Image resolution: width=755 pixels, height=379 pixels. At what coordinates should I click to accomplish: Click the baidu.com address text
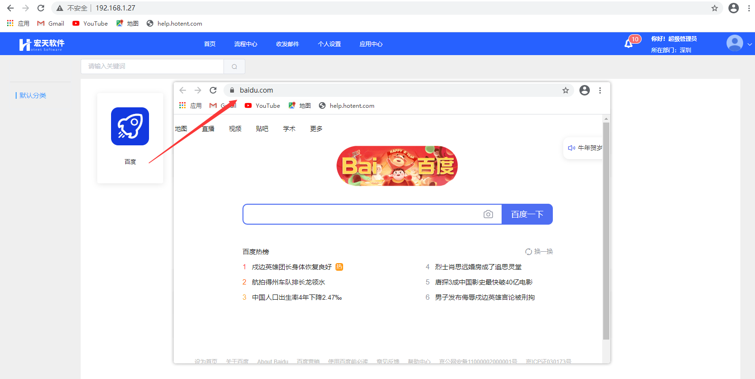[256, 90]
